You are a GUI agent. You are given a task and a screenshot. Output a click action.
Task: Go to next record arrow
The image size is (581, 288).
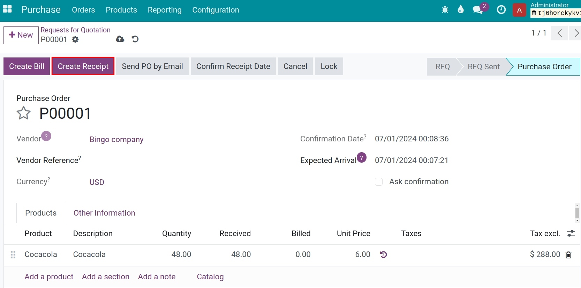576,33
